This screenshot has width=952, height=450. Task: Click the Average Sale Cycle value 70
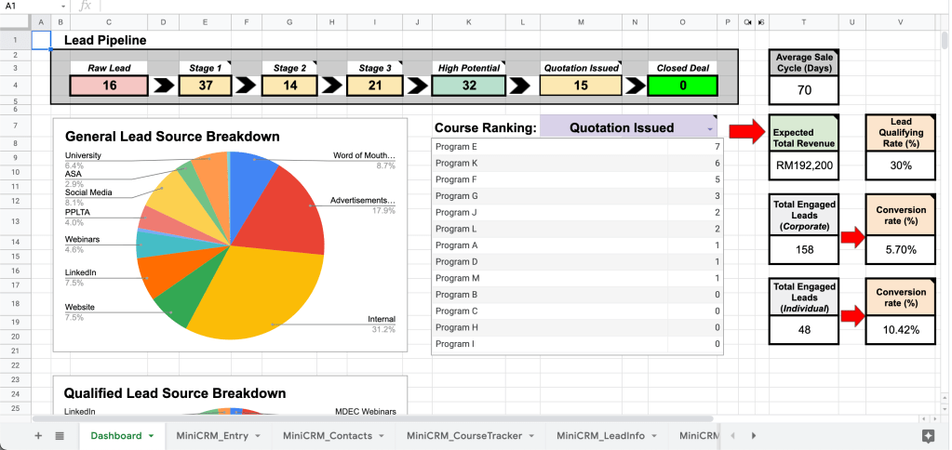coord(804,90)
